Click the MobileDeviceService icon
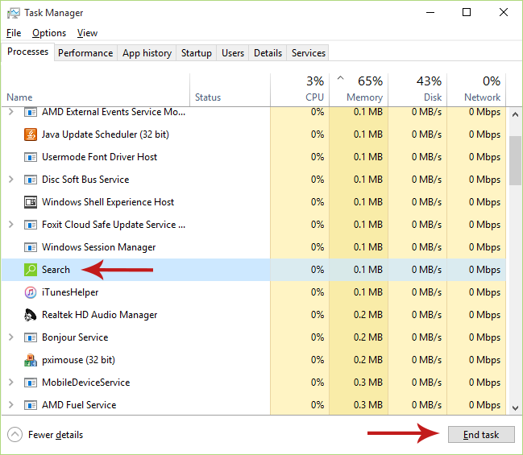This screenshot has width=523, height=455. pos(31,383)
